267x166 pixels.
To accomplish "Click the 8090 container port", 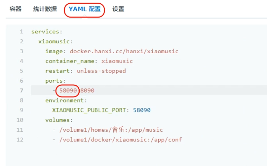I will point(87,91).
